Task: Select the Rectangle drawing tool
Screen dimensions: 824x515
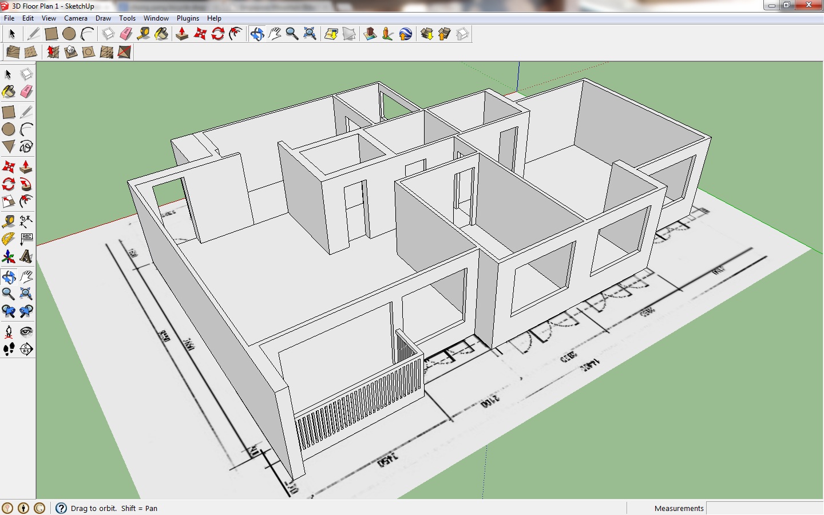Action: [x=9, y=112]
